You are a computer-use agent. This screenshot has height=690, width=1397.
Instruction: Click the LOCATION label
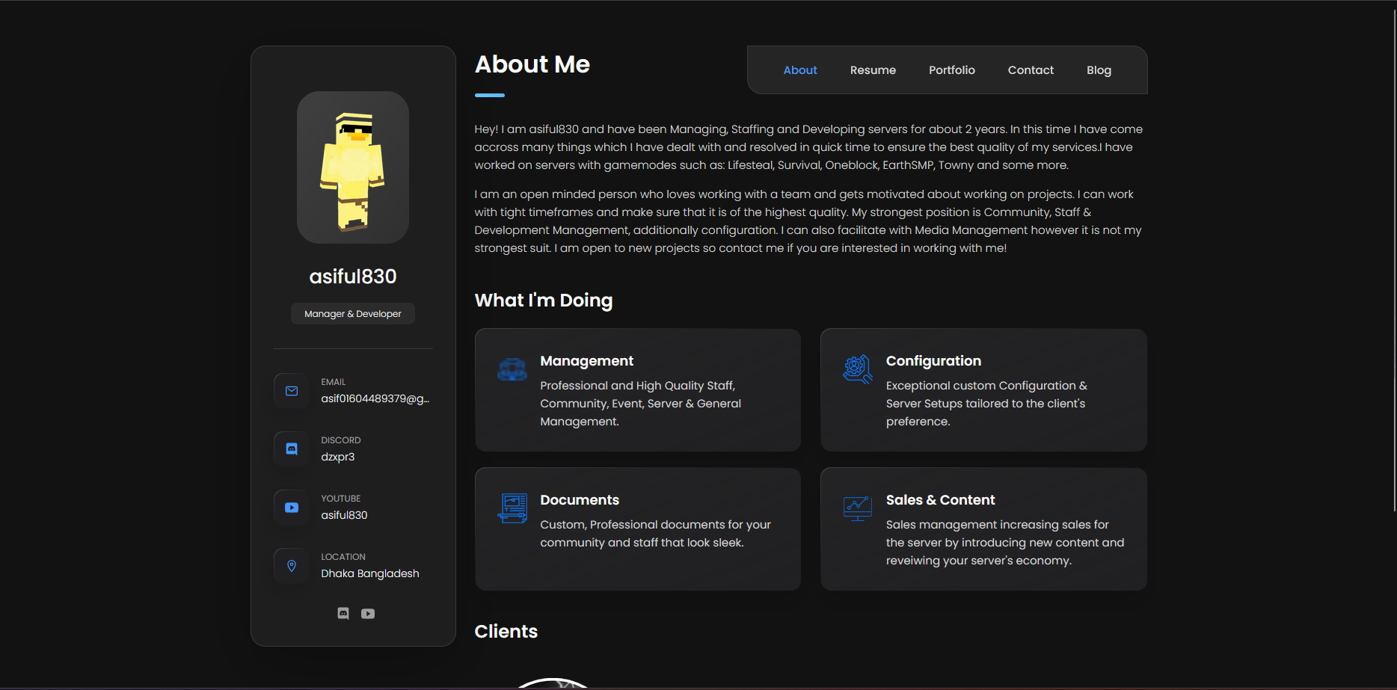[343, 557]
